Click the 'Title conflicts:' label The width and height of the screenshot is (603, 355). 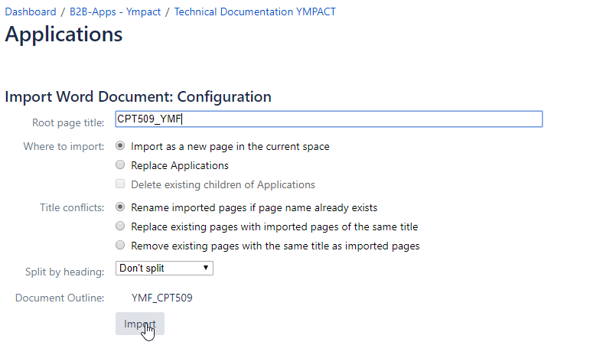pos(72,207)
